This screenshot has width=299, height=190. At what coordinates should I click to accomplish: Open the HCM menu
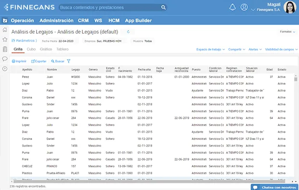(x=114, y=21)
